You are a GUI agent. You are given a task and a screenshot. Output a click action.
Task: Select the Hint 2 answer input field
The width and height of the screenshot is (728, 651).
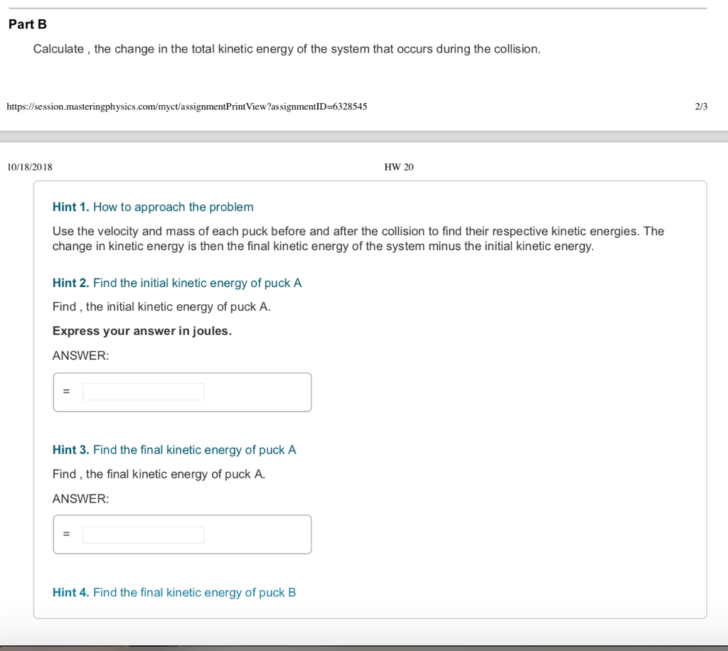coord(142,391)
